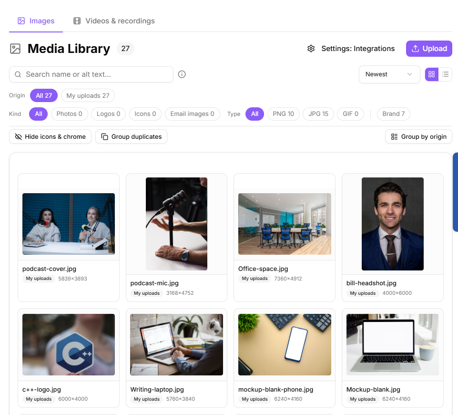
Task: Click the mockup-blank-phone.jpg file name
Action: [x=276, y=390]
